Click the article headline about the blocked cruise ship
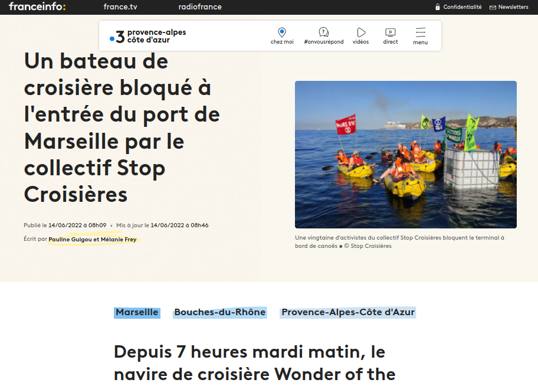The image size is (538, 386). click(x=122, y=127)
